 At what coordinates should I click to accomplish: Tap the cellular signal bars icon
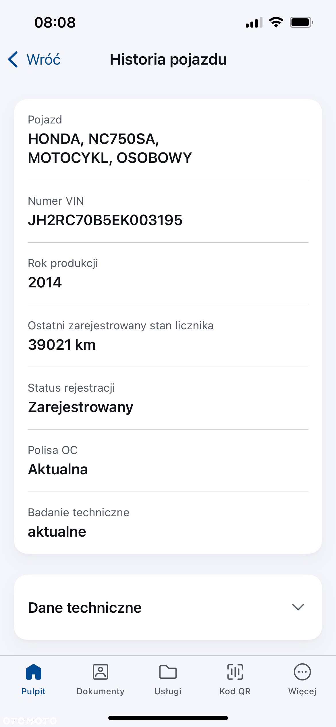coord(254,22)
